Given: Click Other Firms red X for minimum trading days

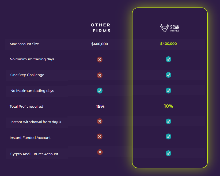Looking at the screenshot, I should [100, 59].
